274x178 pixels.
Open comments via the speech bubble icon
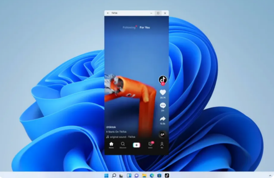tap(162, 105)
